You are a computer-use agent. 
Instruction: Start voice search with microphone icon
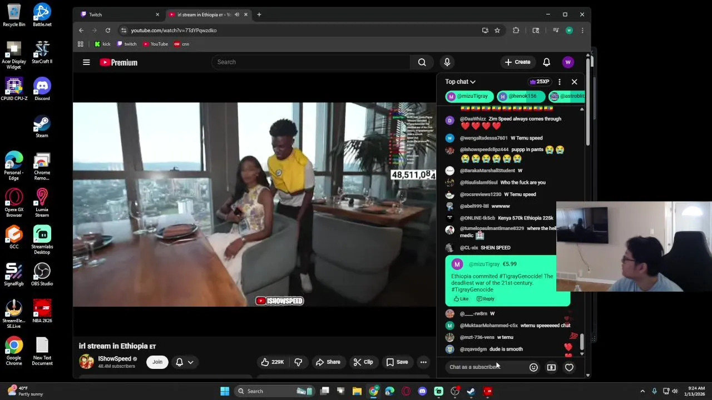pos(447,62)
